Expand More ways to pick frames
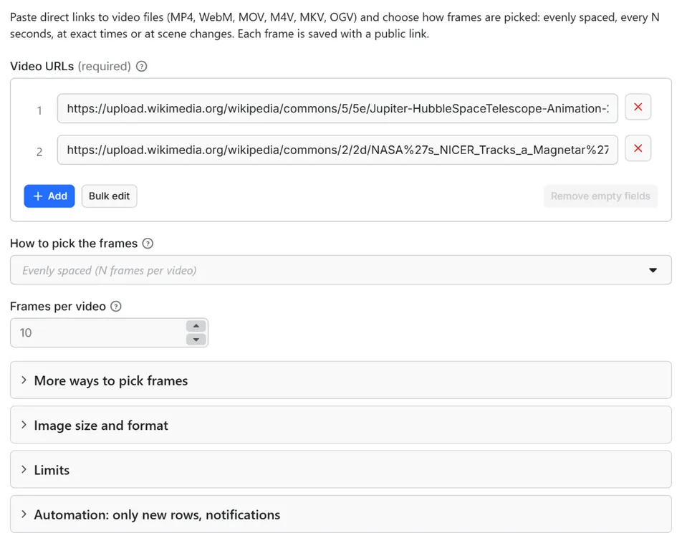682x533 pixels. tap(340, 380)
